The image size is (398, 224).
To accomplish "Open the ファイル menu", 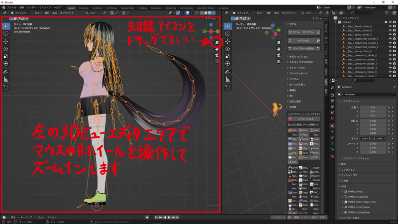I will click(11, 7).
